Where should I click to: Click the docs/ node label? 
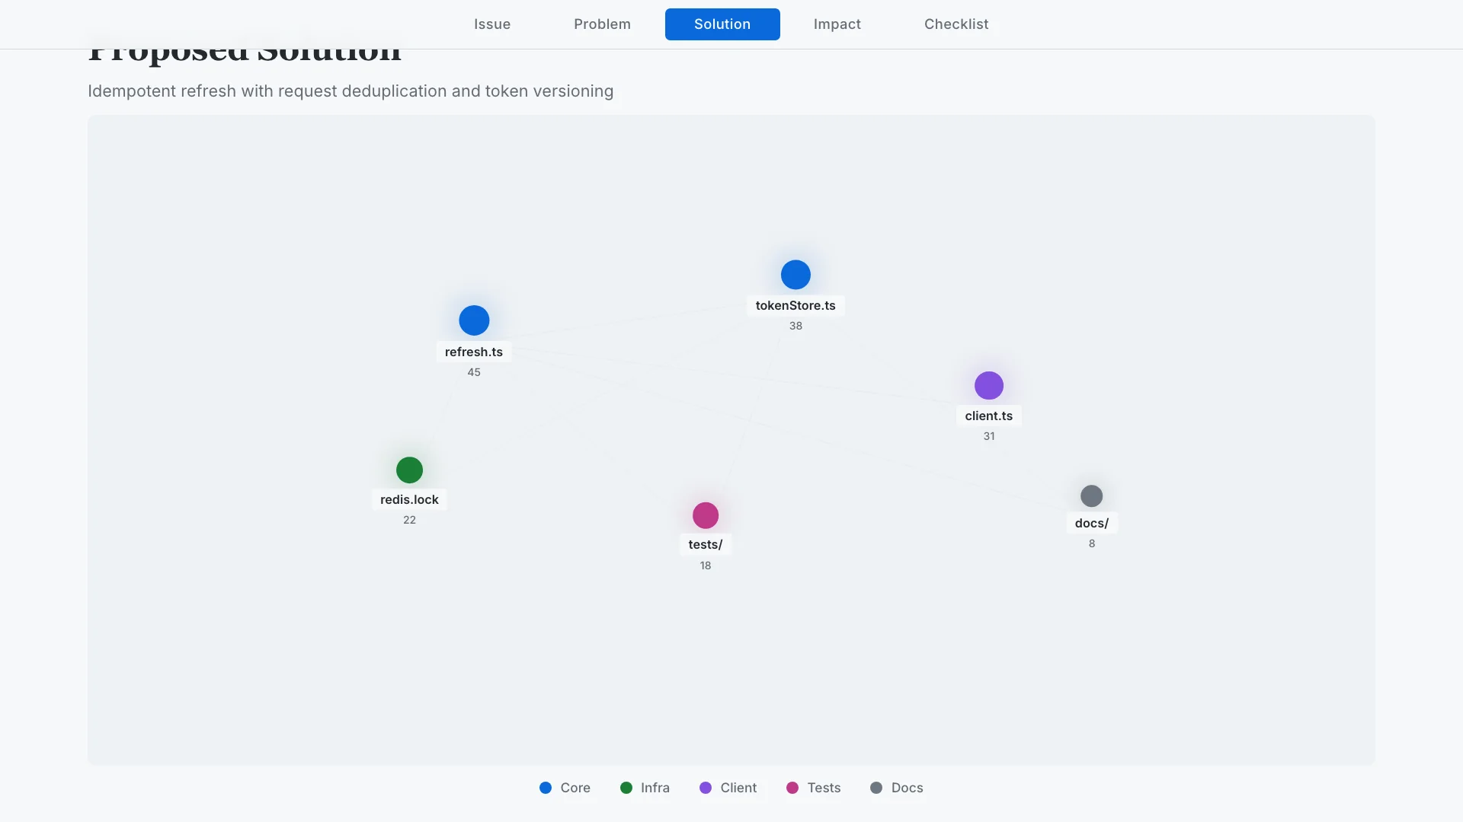pyautogui.click(x=1092, y=523)
